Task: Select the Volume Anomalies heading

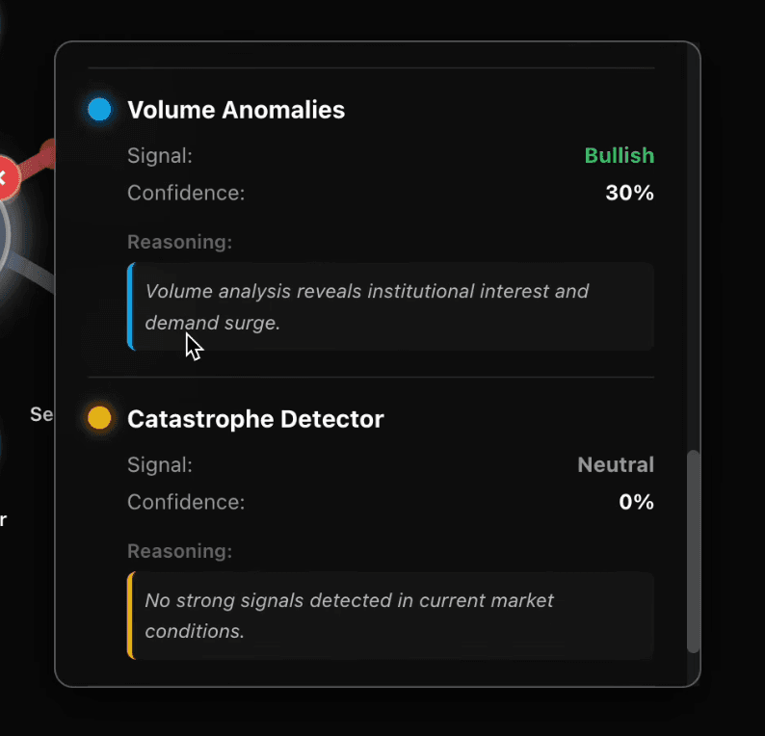Action: pos(236,110)
